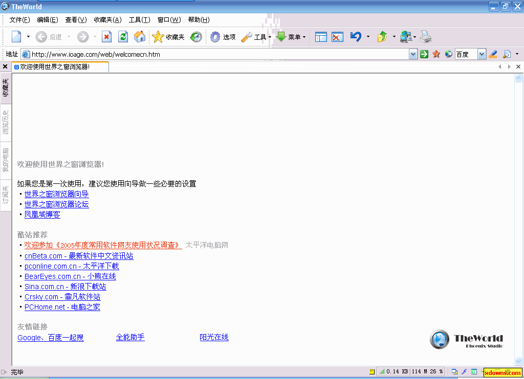Click the new blank page icon

(x=16, y=37)
